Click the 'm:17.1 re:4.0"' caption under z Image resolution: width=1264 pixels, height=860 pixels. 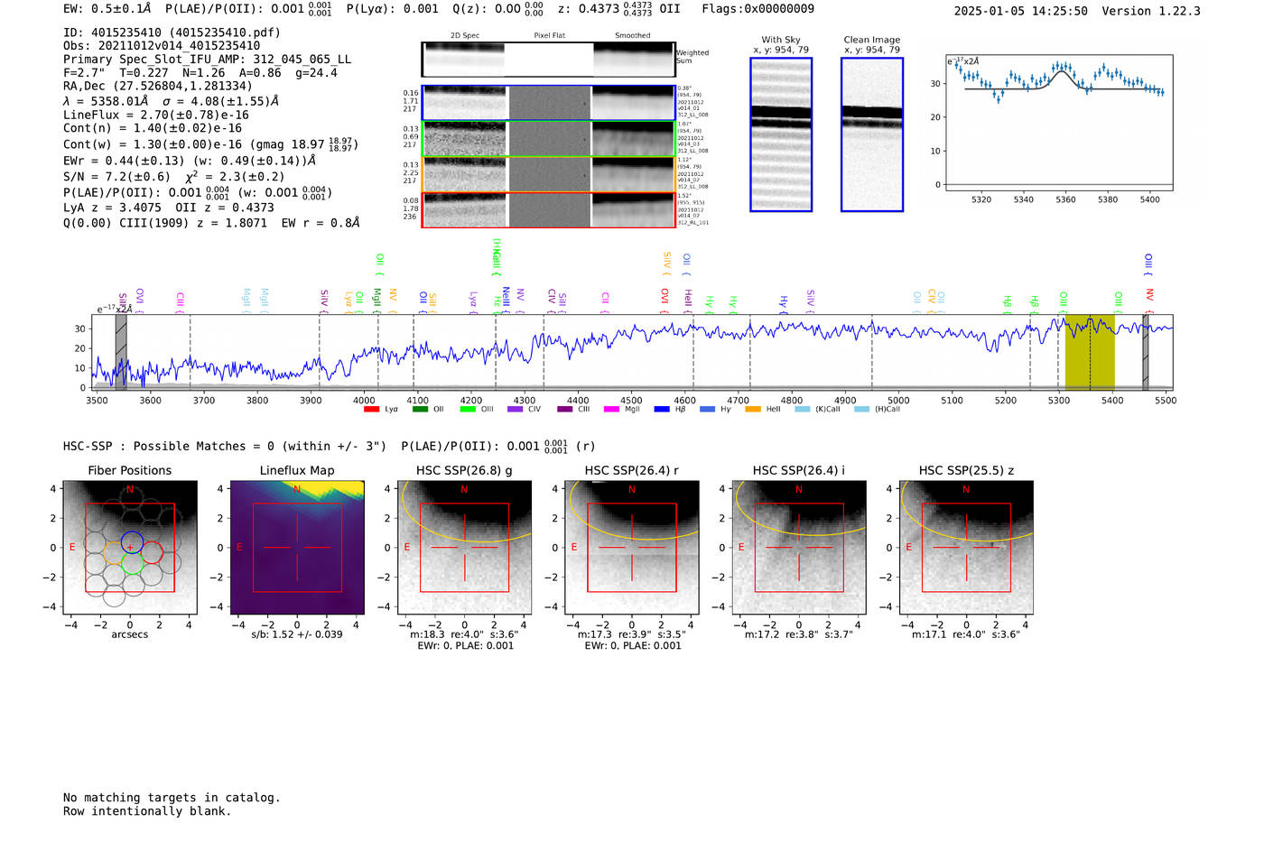[966, 634]
